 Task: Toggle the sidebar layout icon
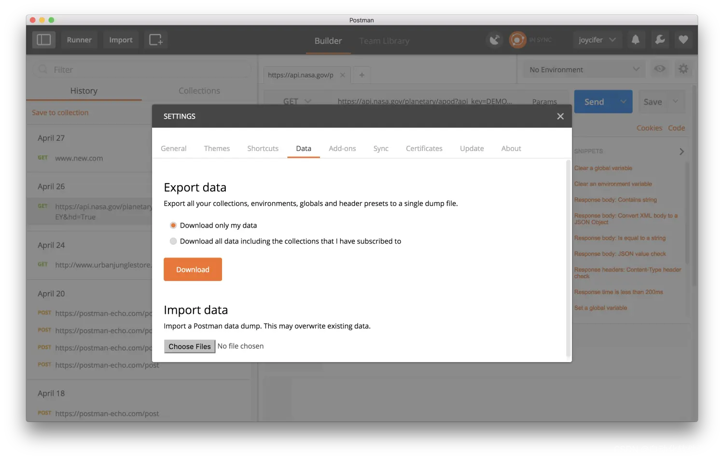pos(44,40)
